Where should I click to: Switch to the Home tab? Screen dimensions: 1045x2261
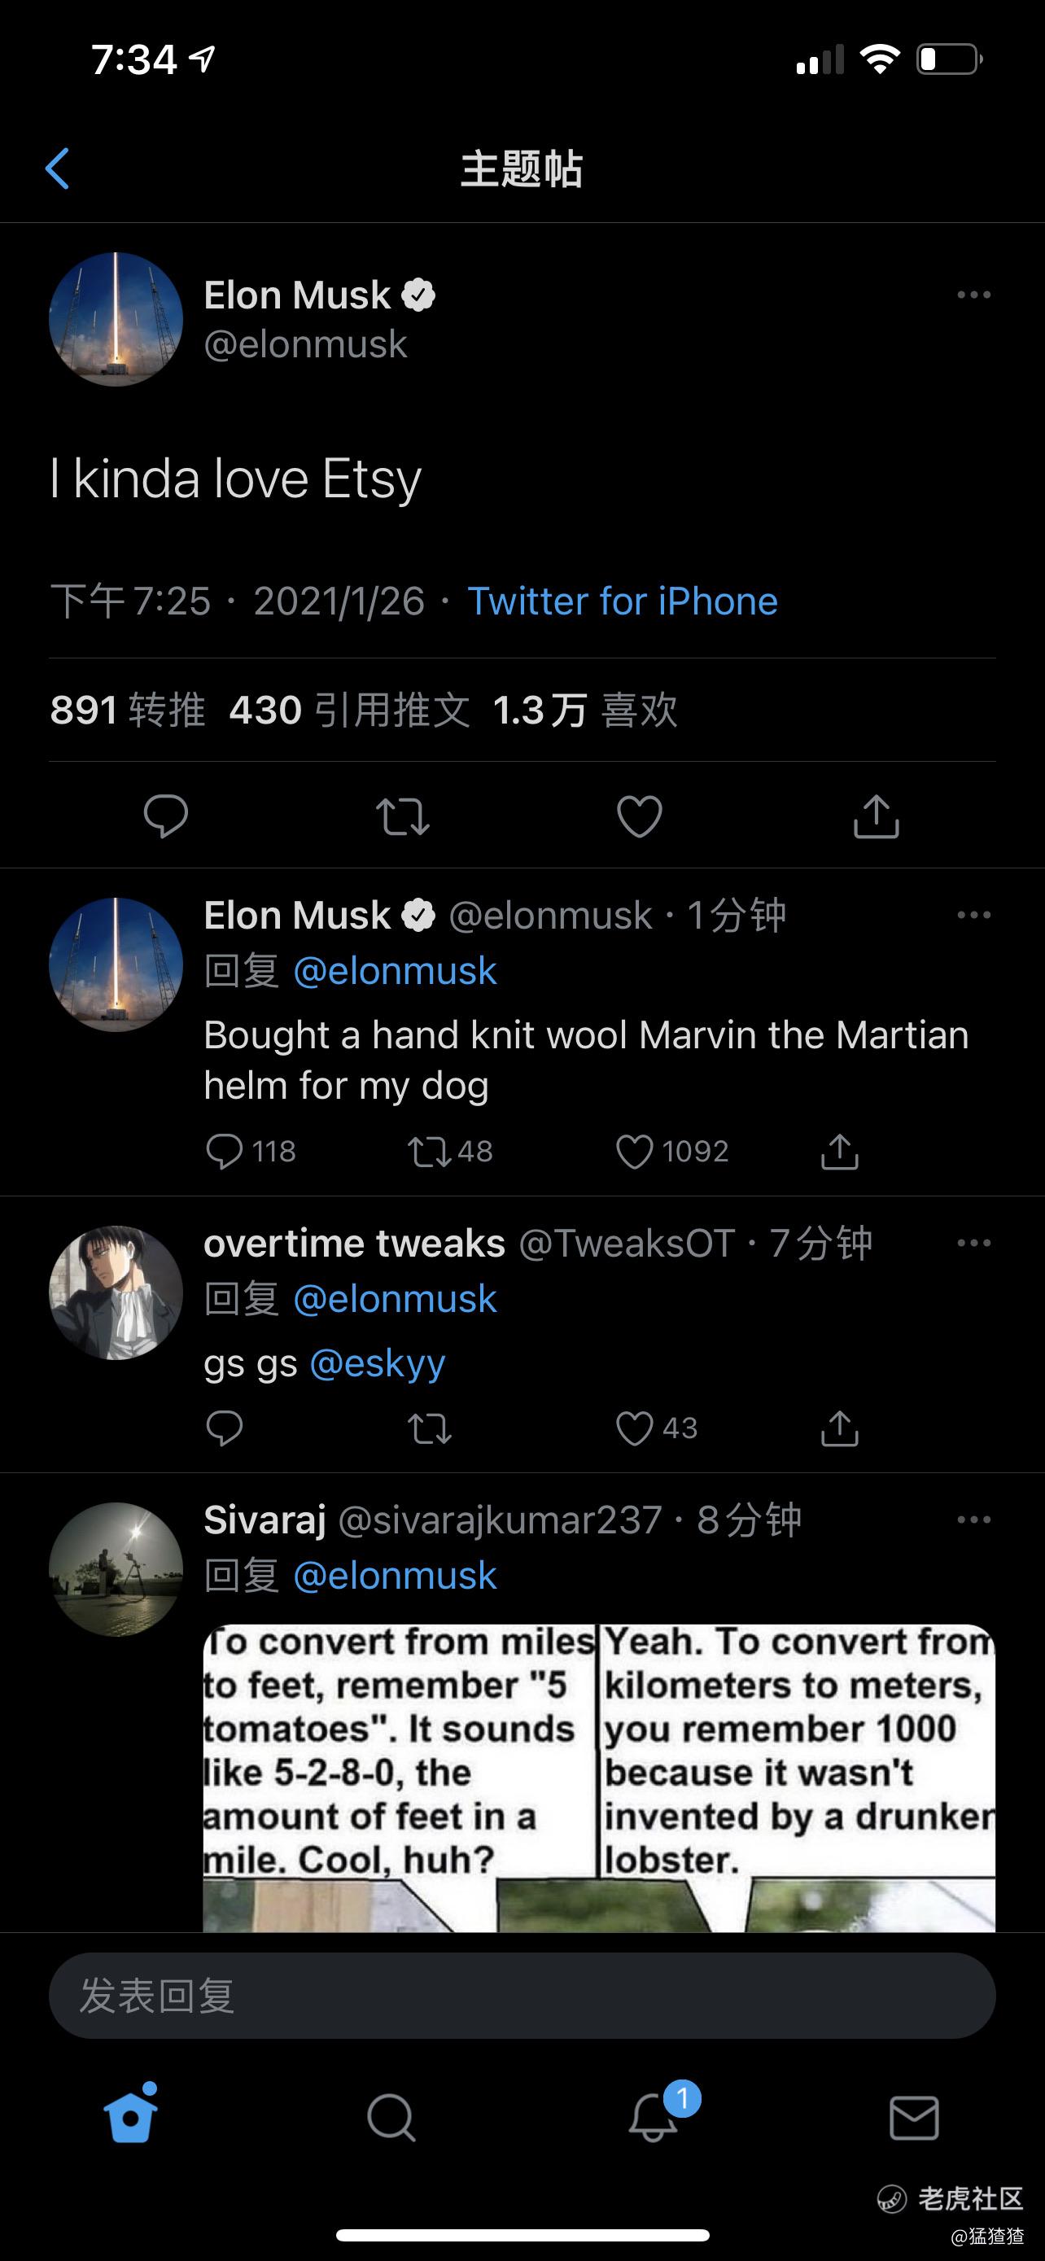click(132, 2116)
